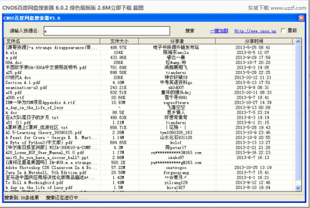Select the a25.pdf file row
Image resolution: width=310 pixels, height=208 pixels.
[148, 72]
